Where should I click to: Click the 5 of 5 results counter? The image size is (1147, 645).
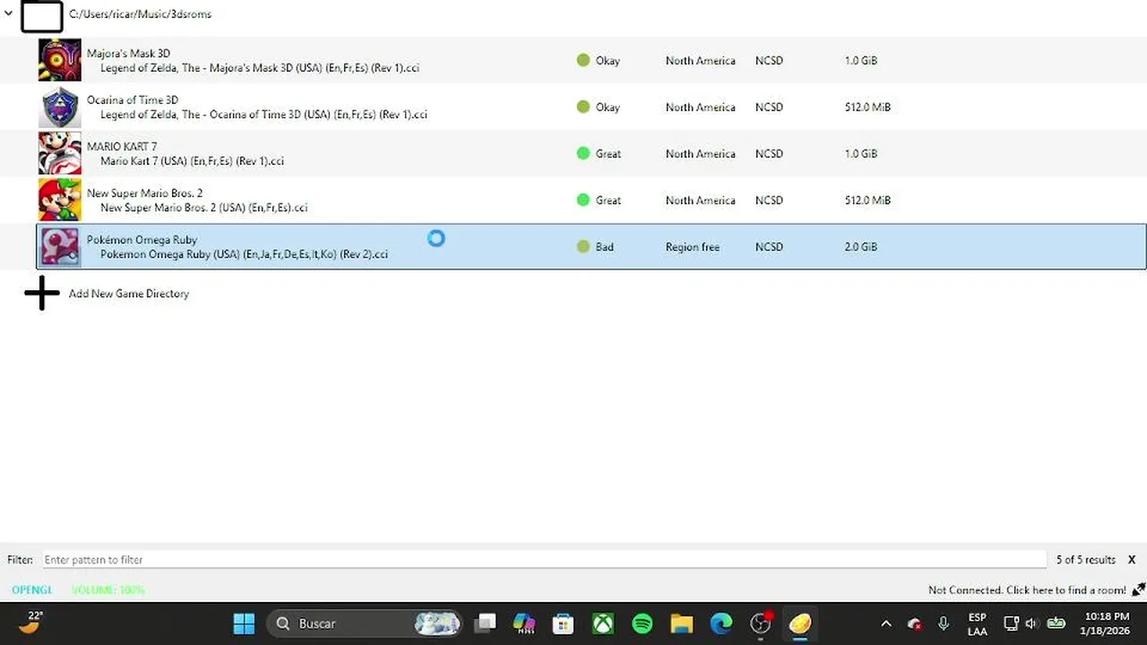pyautogui.click(x=1085, y=560)
